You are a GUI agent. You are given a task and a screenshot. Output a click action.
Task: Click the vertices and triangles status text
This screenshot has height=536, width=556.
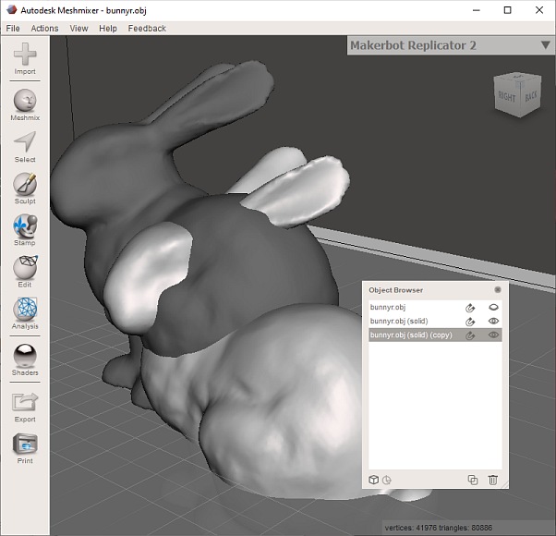coord(439,528)
